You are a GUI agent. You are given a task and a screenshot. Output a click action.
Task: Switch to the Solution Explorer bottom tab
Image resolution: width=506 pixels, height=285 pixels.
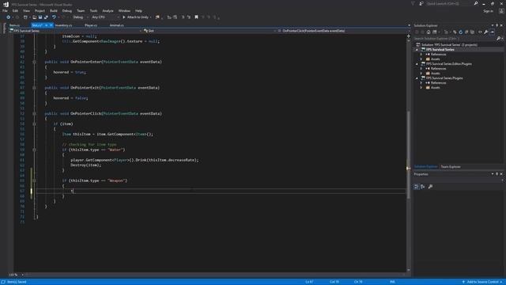click(425, 167)
